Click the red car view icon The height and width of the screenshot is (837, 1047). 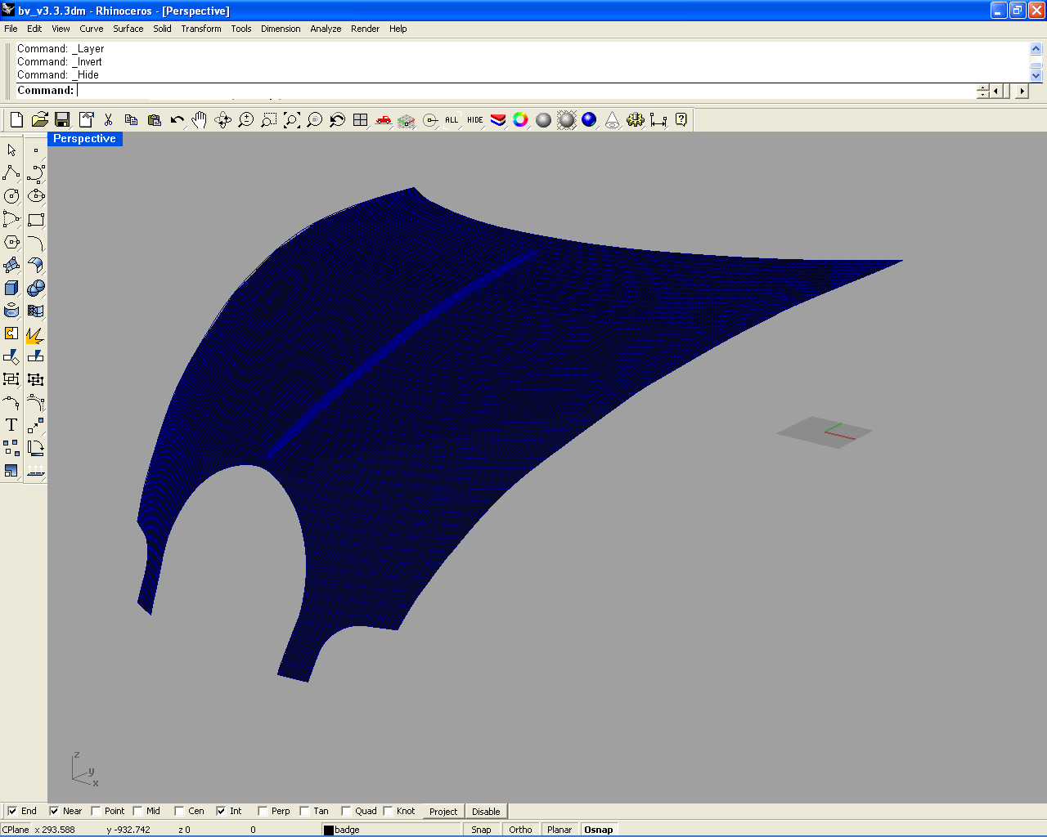[383, 120]
